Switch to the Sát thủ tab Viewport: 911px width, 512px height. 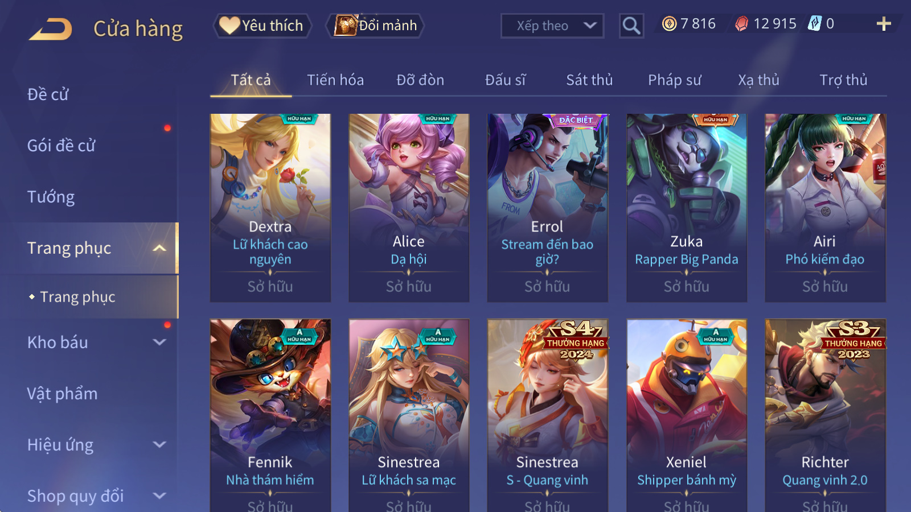click(589, 80)
